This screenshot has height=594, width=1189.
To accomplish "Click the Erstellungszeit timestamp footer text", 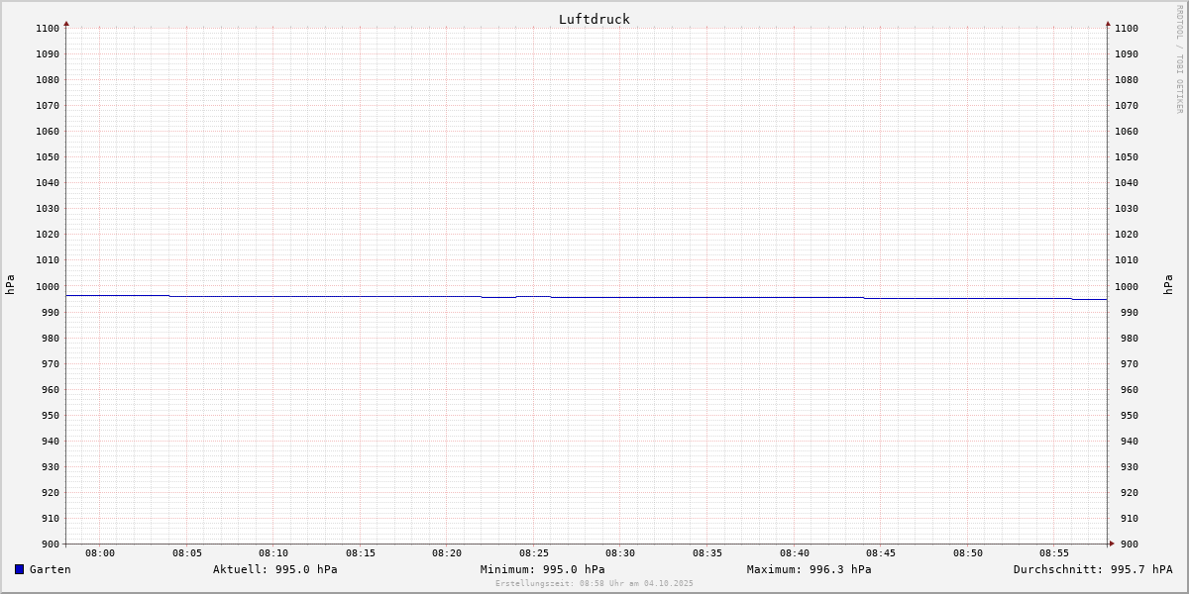I will [x=594, y=583].
